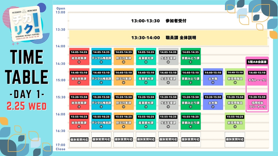Select the 13:00-13:30 参加者受付 bar
The image size is (278, 156).
click(168, 21)
